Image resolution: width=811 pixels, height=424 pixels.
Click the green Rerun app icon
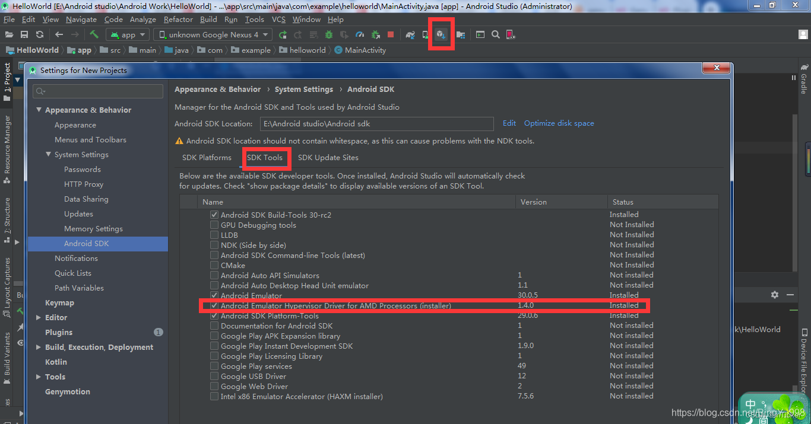pos(283,35)
